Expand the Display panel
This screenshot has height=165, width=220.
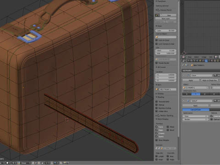pyautogui.click(x=156, y=93)
